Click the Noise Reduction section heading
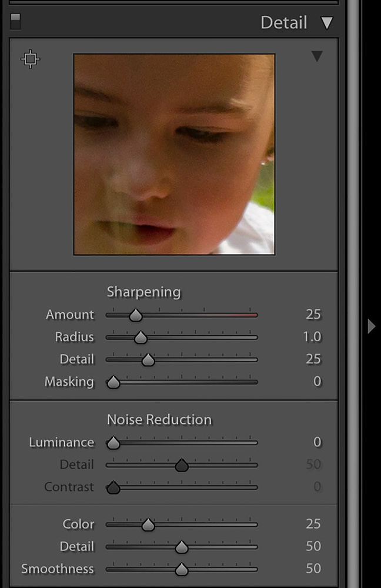The width and height of the screenshot is (381, 588). [159, 420]
